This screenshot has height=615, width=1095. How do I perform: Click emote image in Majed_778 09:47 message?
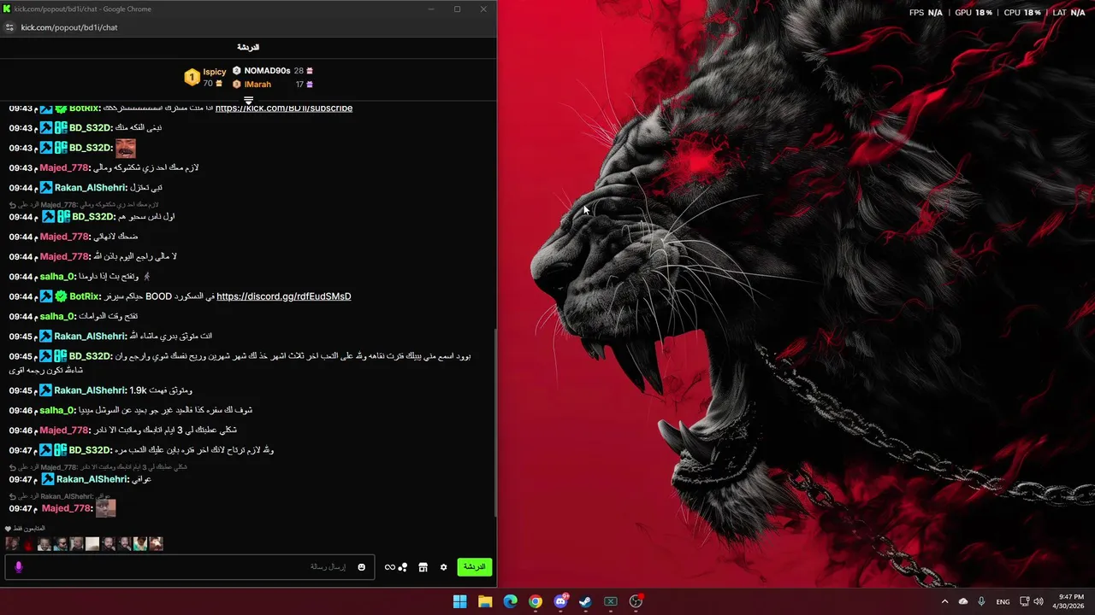tap(106, 508)
